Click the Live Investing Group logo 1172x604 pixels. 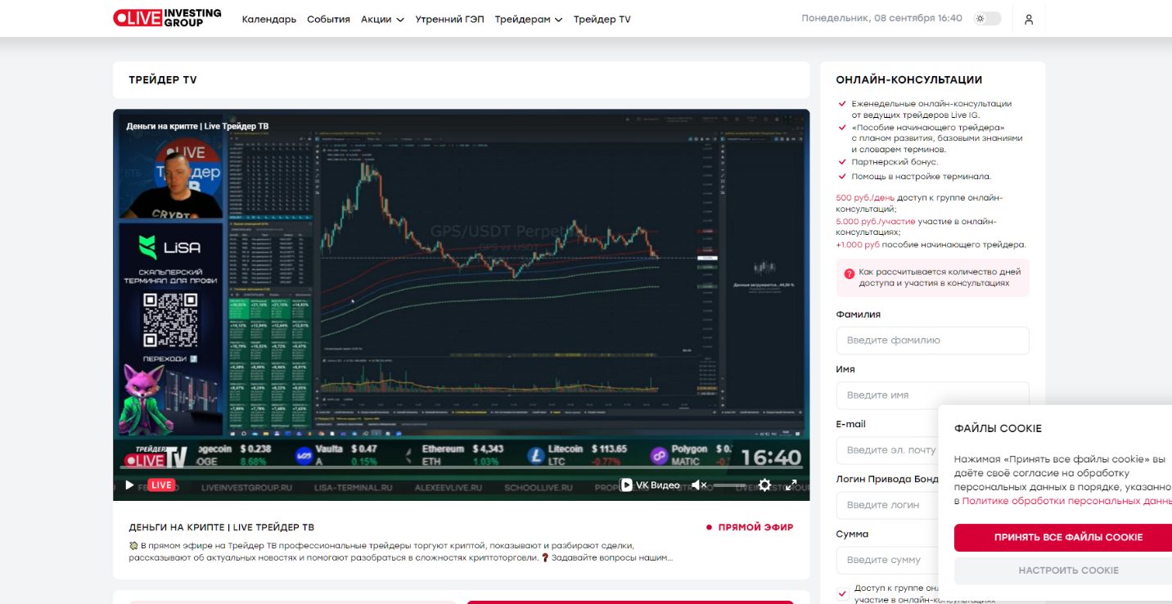(167, 18)
